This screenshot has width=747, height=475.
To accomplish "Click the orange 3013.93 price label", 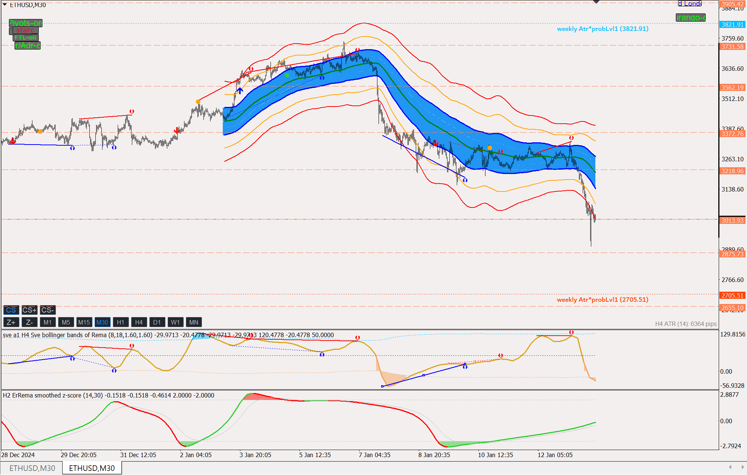I will pyautogui.click(x=732, y=221).
